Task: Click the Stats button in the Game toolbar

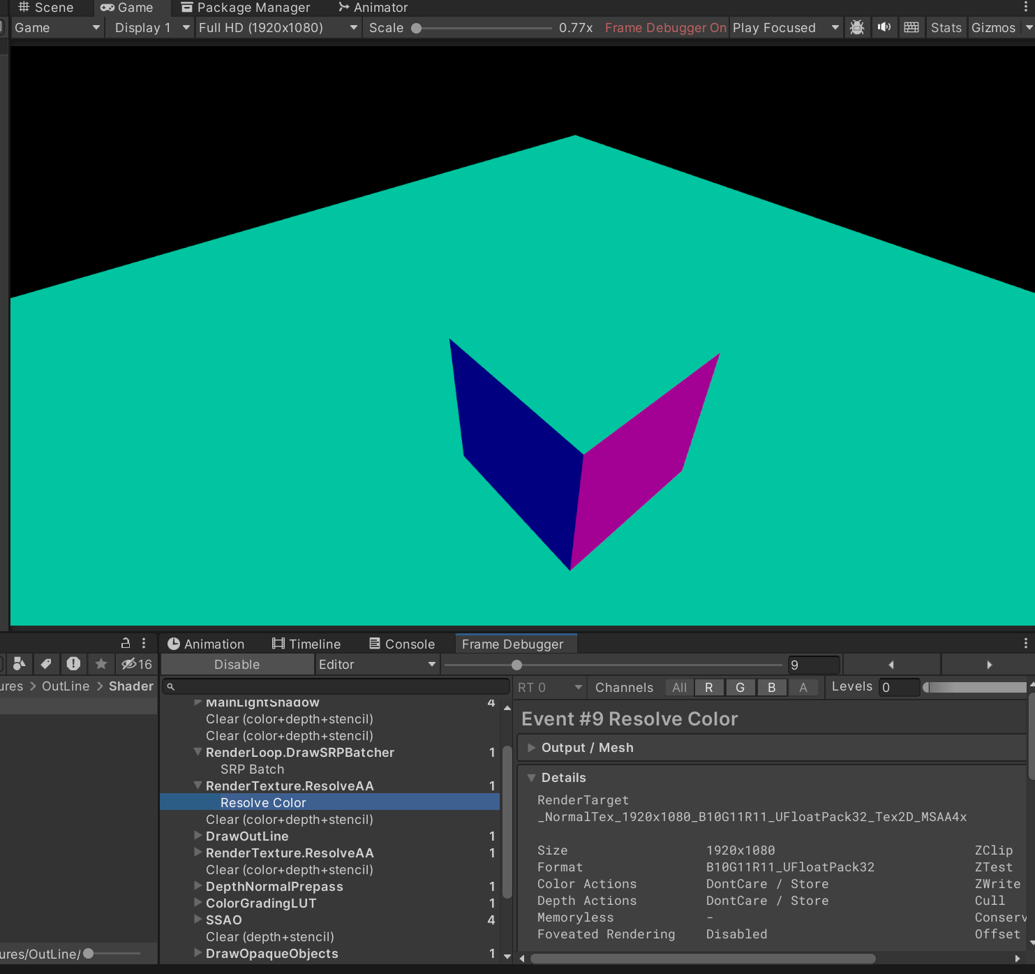Action: [946, 27]
